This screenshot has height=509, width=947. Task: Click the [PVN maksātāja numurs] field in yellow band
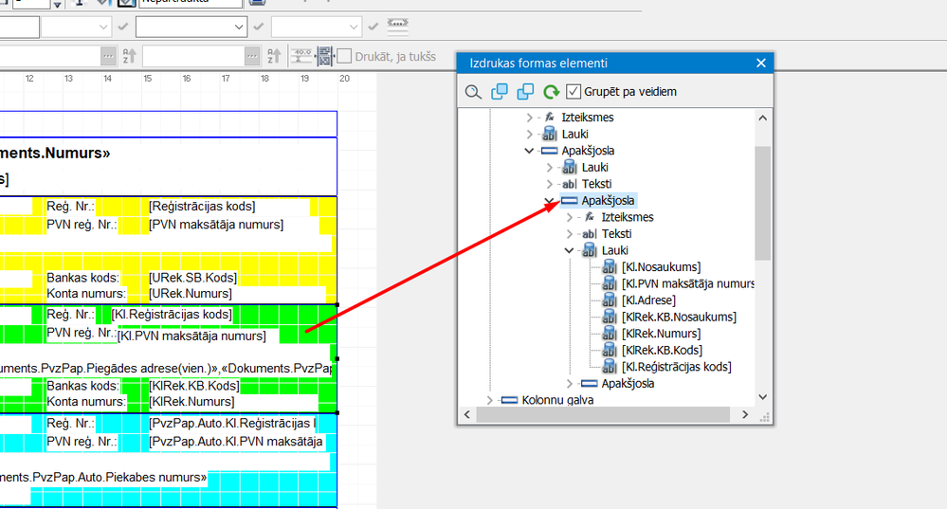click(x=216, y=225)
